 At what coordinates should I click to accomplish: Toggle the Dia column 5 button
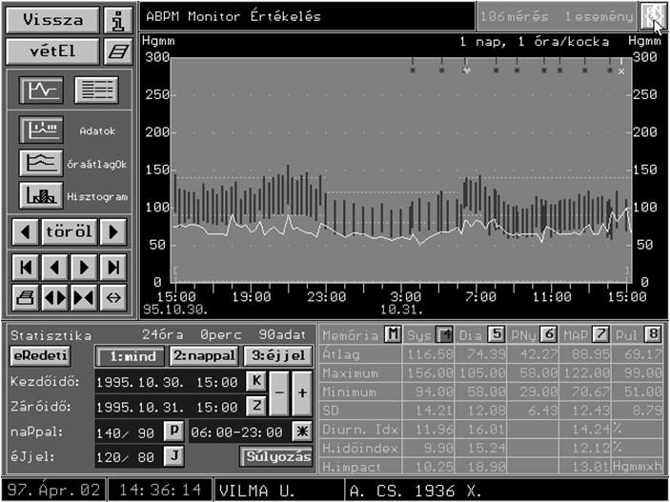pos(497,334)
